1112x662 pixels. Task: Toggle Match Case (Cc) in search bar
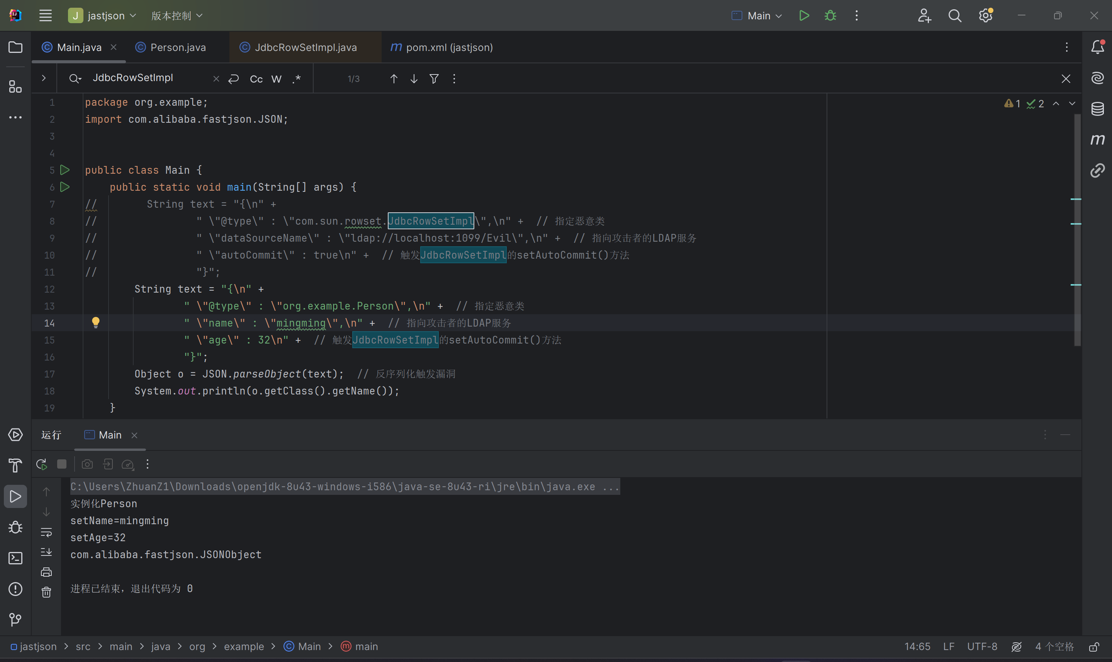[x=256, y=79]
